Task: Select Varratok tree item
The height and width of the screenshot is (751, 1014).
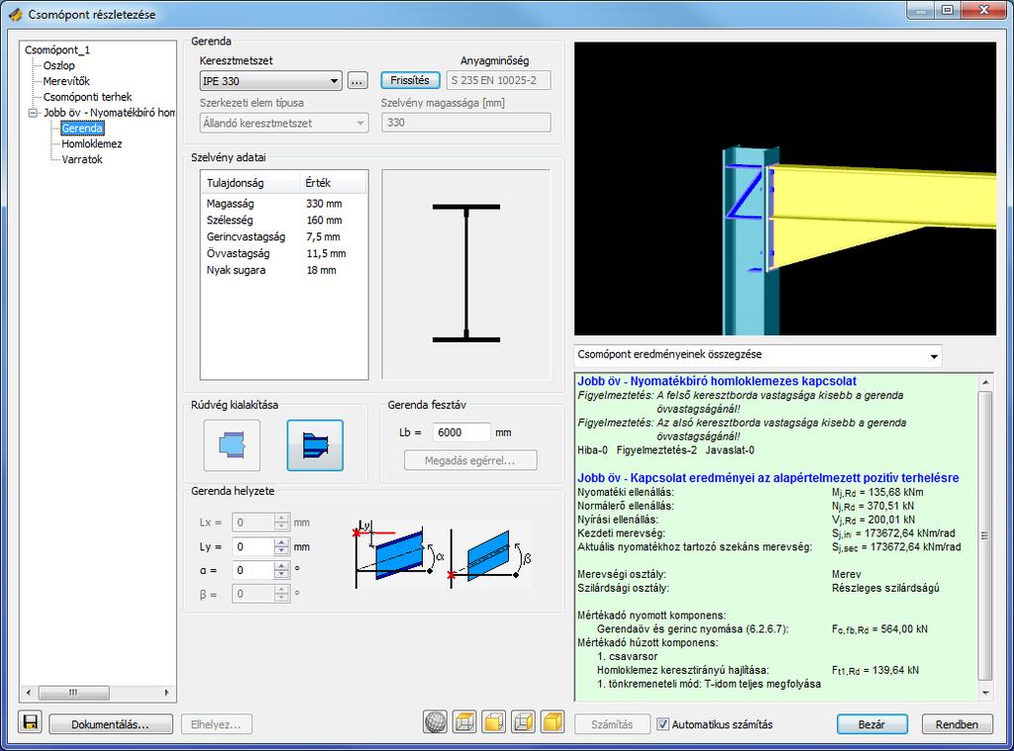Action: [82, 159]
